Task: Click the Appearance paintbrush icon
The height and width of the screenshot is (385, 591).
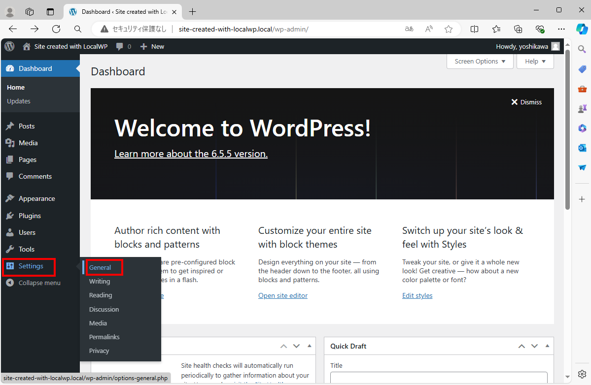Action: 10,198
